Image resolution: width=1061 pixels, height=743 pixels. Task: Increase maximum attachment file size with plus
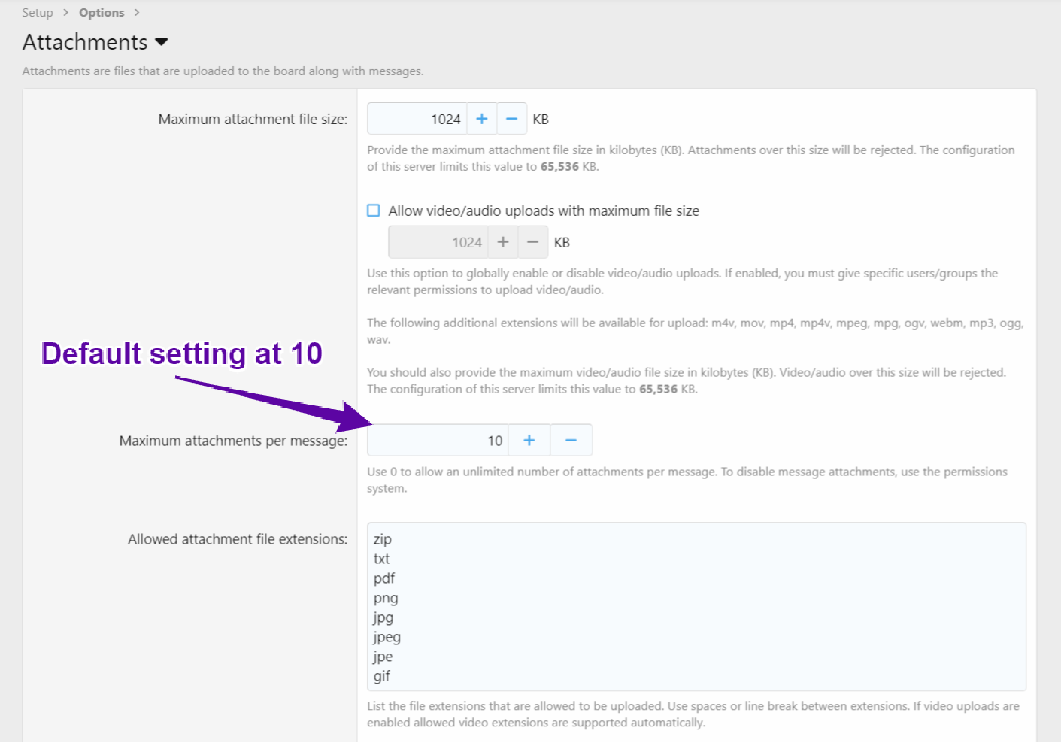(x=482, y=119)
